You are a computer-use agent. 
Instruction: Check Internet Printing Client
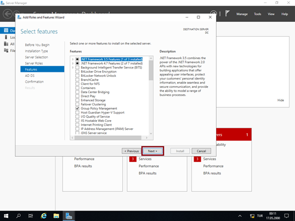[x=77, y=124]
